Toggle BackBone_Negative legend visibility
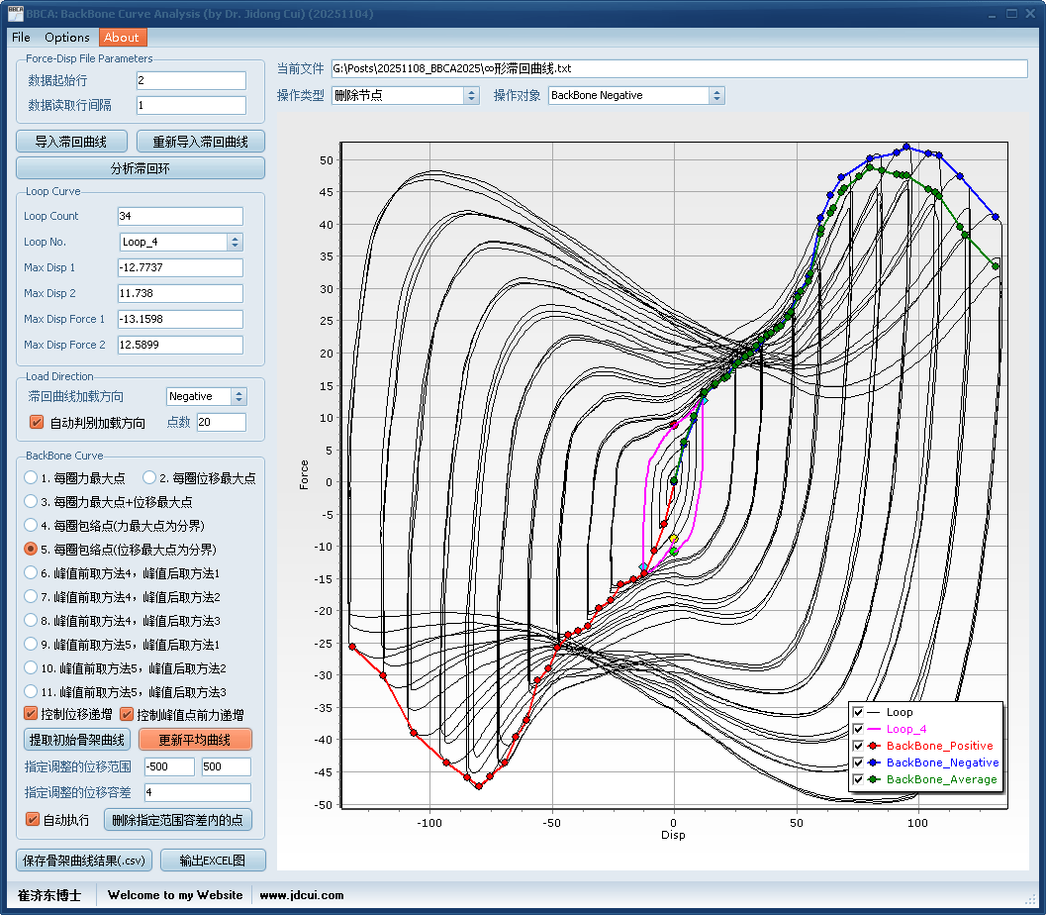1046x915 pixels. (x=858, y=762)
